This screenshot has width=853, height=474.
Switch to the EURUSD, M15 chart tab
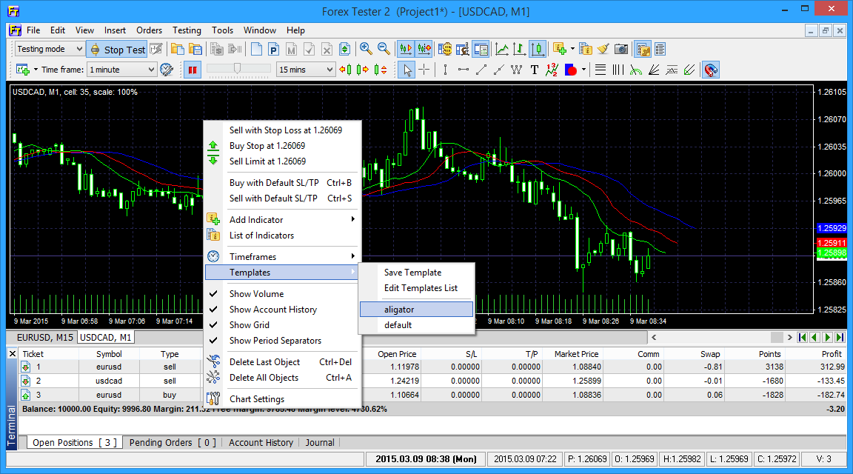(44, 338)
